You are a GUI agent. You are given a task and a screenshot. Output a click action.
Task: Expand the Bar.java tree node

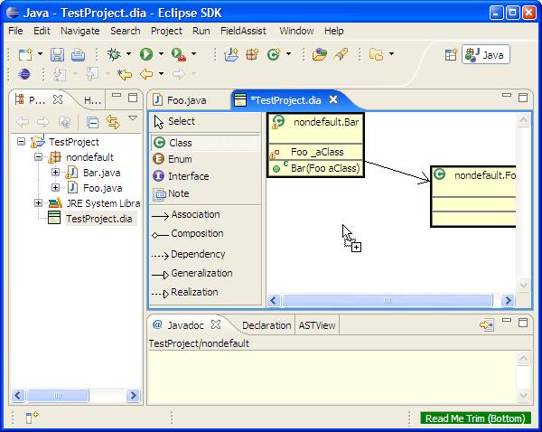point(55,173)
